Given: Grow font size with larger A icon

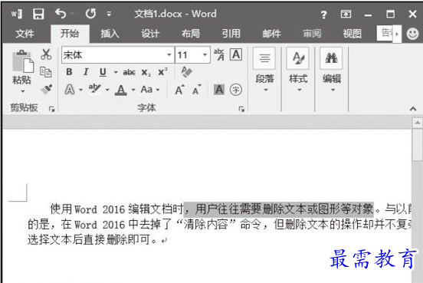Looking at the screenshot, I should (179, 90).
